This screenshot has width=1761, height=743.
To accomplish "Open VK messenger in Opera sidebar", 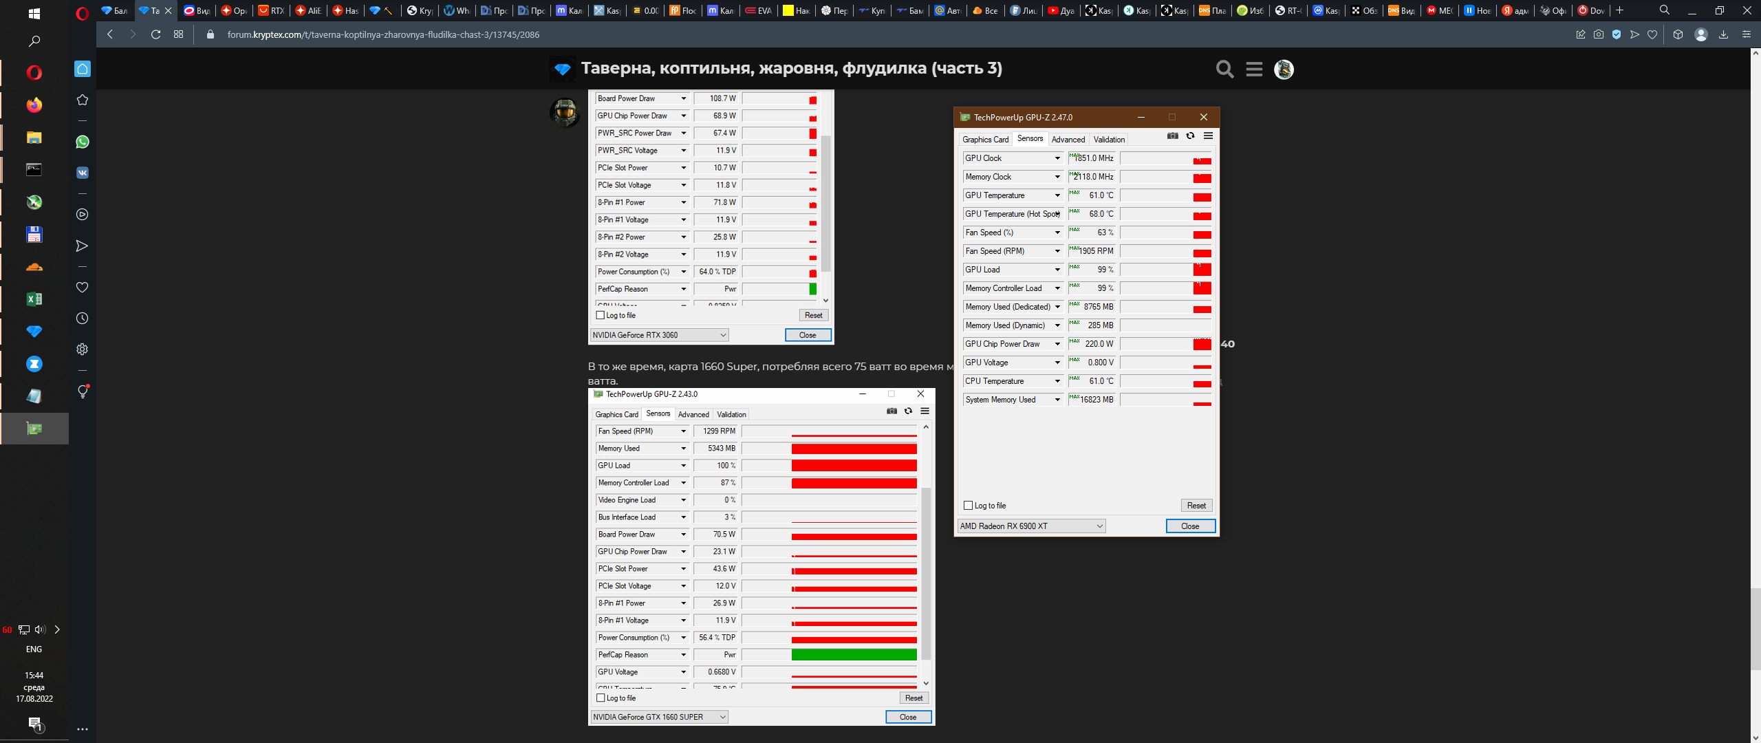I will [x=83, y=173].
